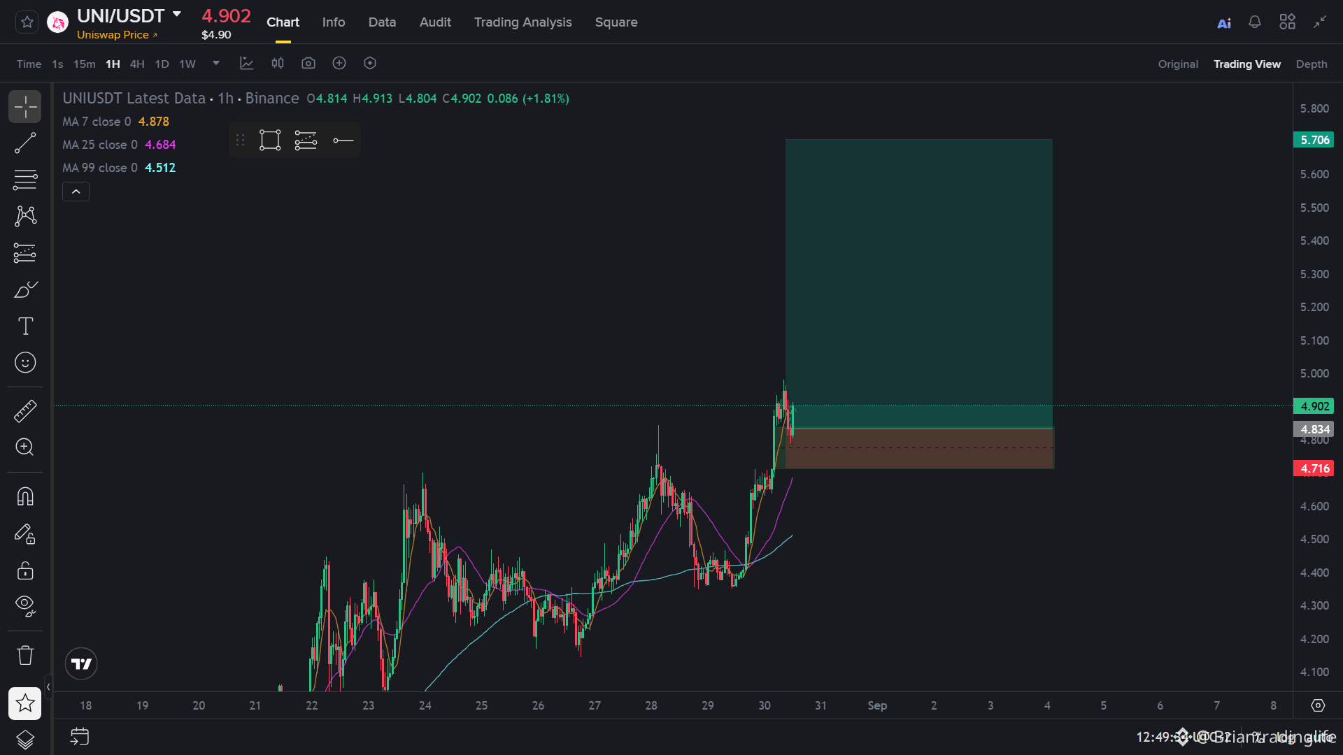Viewport: 1343px width, 755px height.
Task: Switch to the Info tab
Action: (334, 22)
